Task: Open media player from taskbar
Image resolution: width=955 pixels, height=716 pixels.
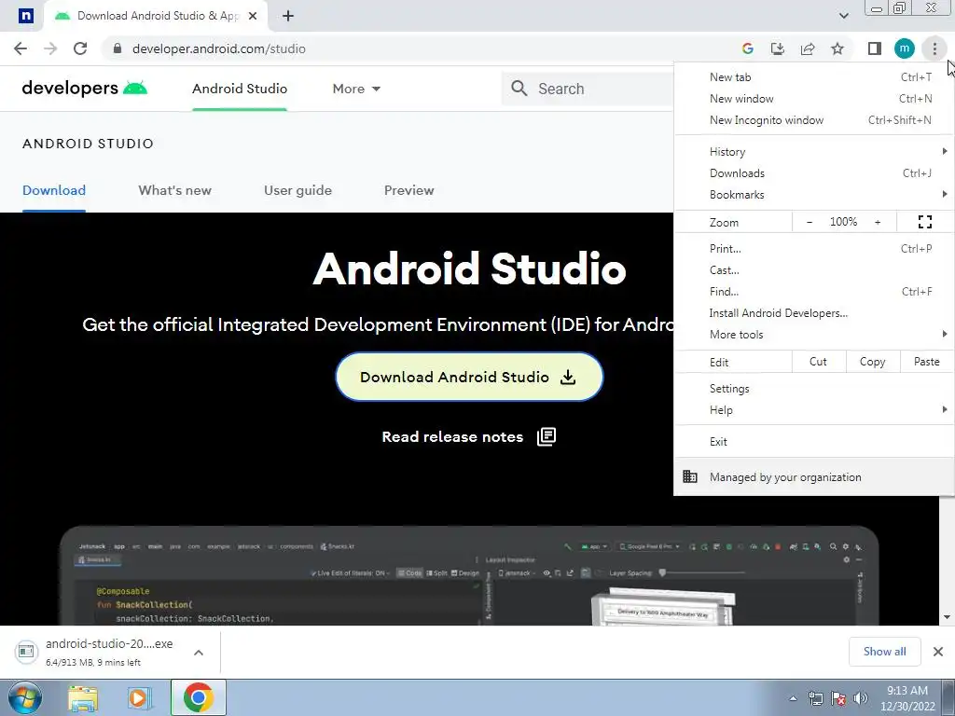Action: [x=140, y=697]
